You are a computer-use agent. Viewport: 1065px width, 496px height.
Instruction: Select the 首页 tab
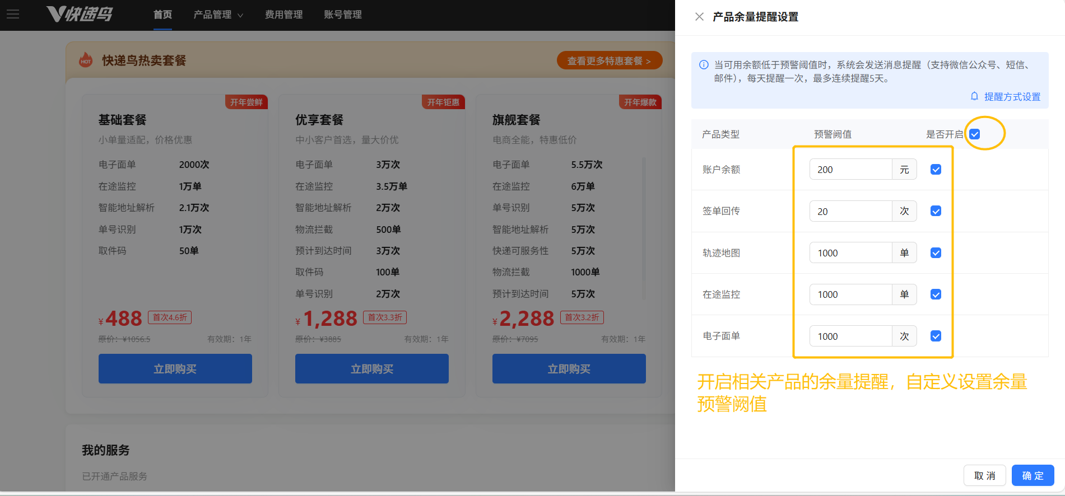pyautogui.click(x=162, y=15)
